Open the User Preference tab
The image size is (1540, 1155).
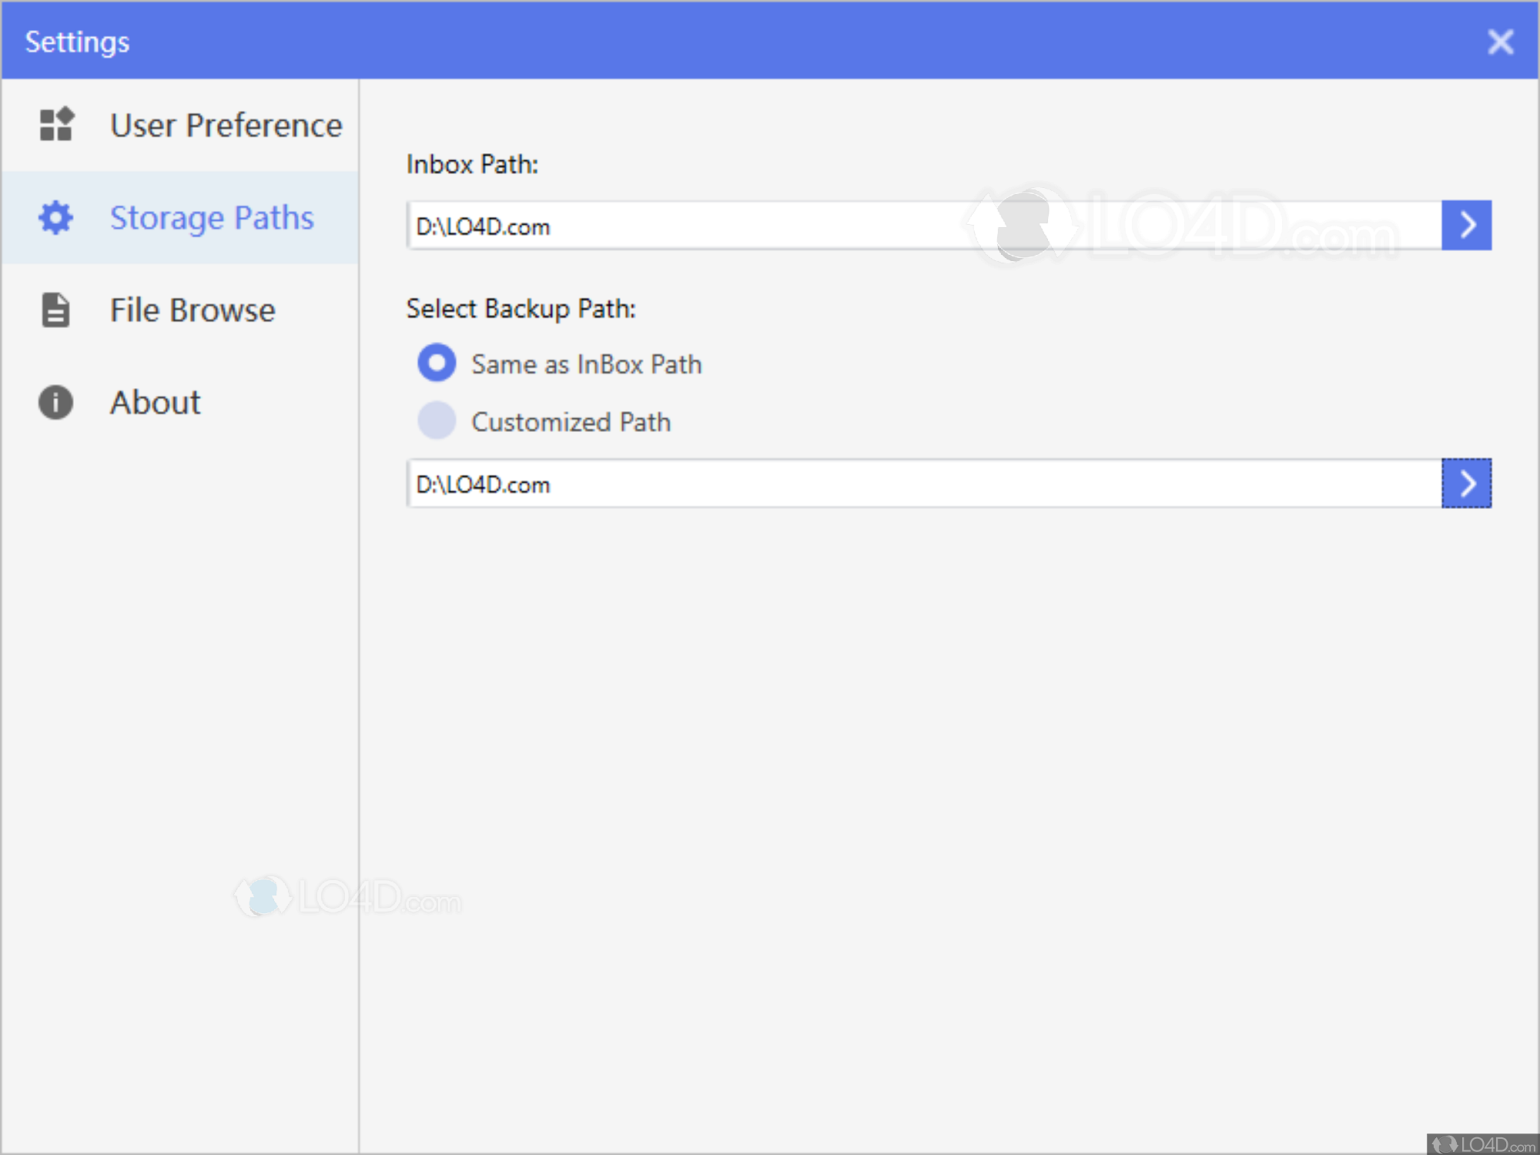(226, 126)
